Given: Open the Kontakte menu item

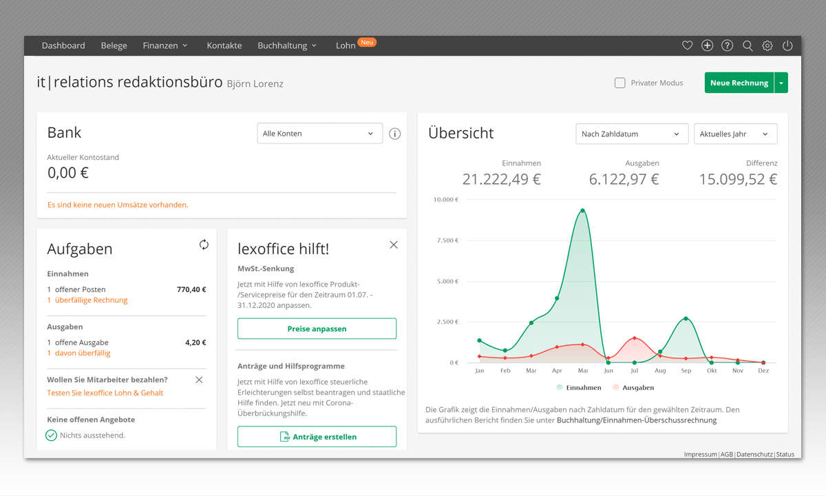Looking at the screenshot, I should (224, 45).
